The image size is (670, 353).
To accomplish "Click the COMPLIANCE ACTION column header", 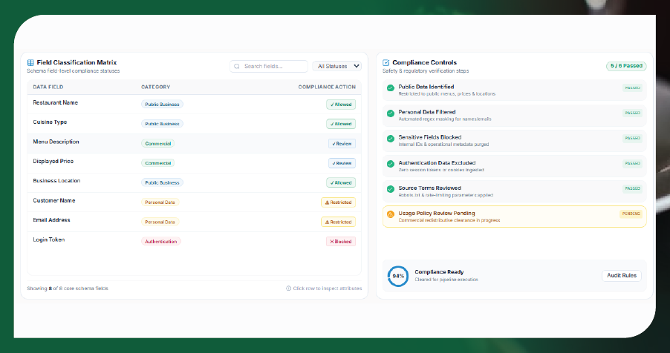I will [327, 87].
